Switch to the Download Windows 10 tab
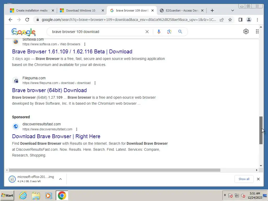268x201 pixels. point(80,10)
